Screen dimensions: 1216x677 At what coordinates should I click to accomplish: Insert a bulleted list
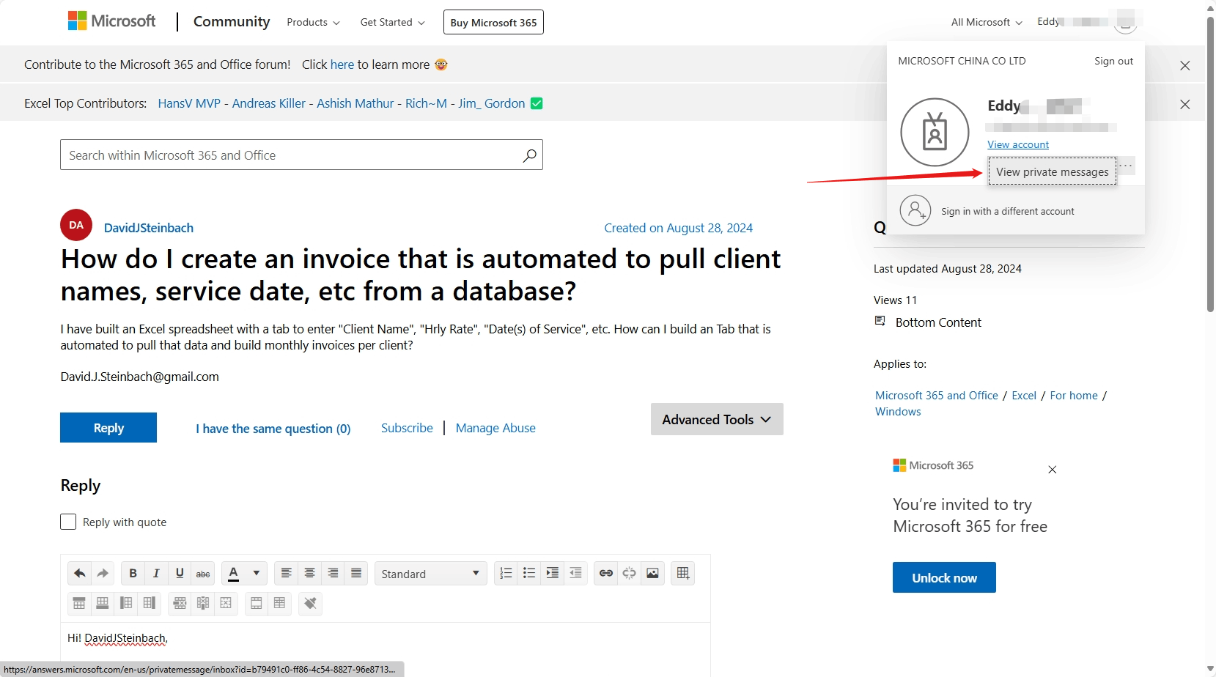pos(529,573)
